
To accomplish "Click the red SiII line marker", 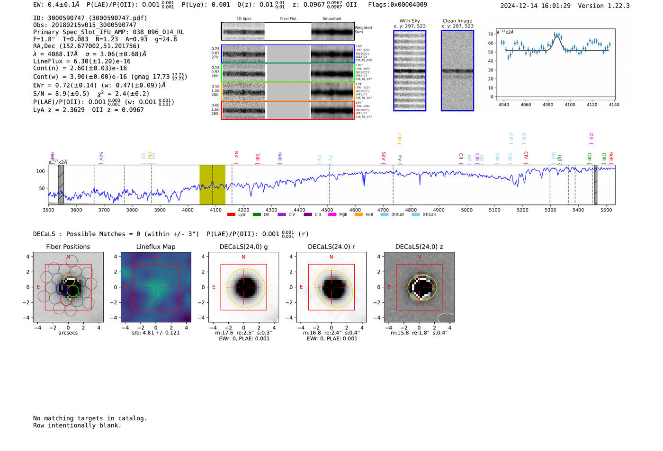I will (258, 159).
